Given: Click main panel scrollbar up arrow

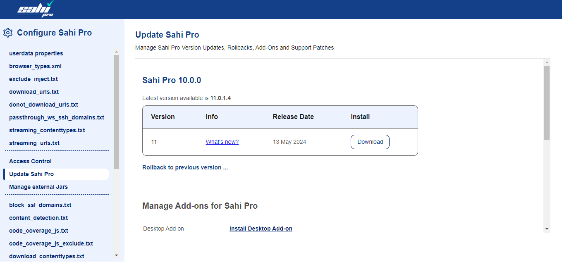Looking at the screenshot, I should (547, 62).
